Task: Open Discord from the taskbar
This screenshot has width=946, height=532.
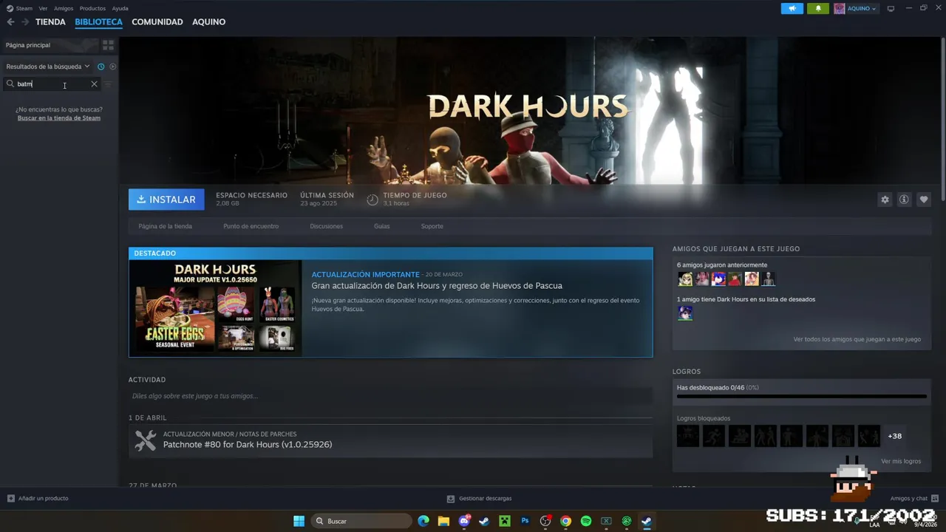Action: (464, 521)
